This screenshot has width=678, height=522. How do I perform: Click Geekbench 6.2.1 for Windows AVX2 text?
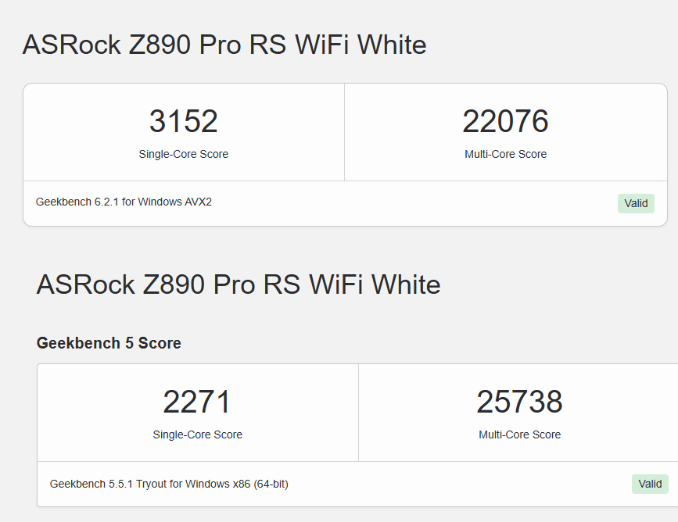(124, 202)
